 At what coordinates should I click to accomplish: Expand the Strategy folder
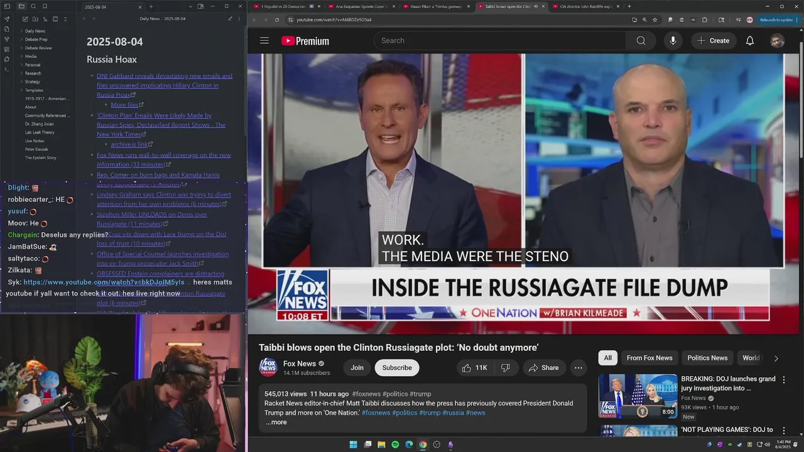(x=32, y=82)
